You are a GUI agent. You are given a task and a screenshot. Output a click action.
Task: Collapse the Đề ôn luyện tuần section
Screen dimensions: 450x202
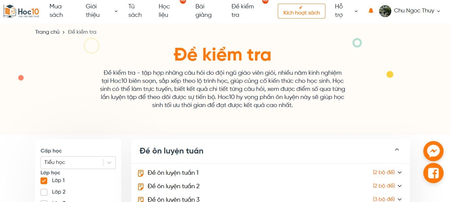(x=397, y=150)
